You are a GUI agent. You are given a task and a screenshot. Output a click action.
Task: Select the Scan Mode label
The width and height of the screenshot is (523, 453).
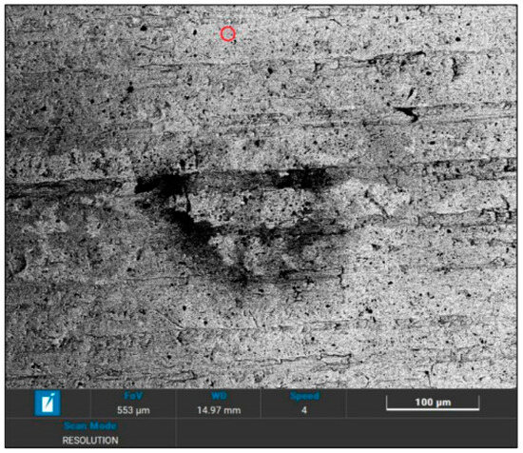click(90, 425)
